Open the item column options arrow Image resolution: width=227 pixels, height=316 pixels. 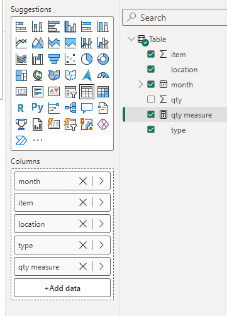101,202
